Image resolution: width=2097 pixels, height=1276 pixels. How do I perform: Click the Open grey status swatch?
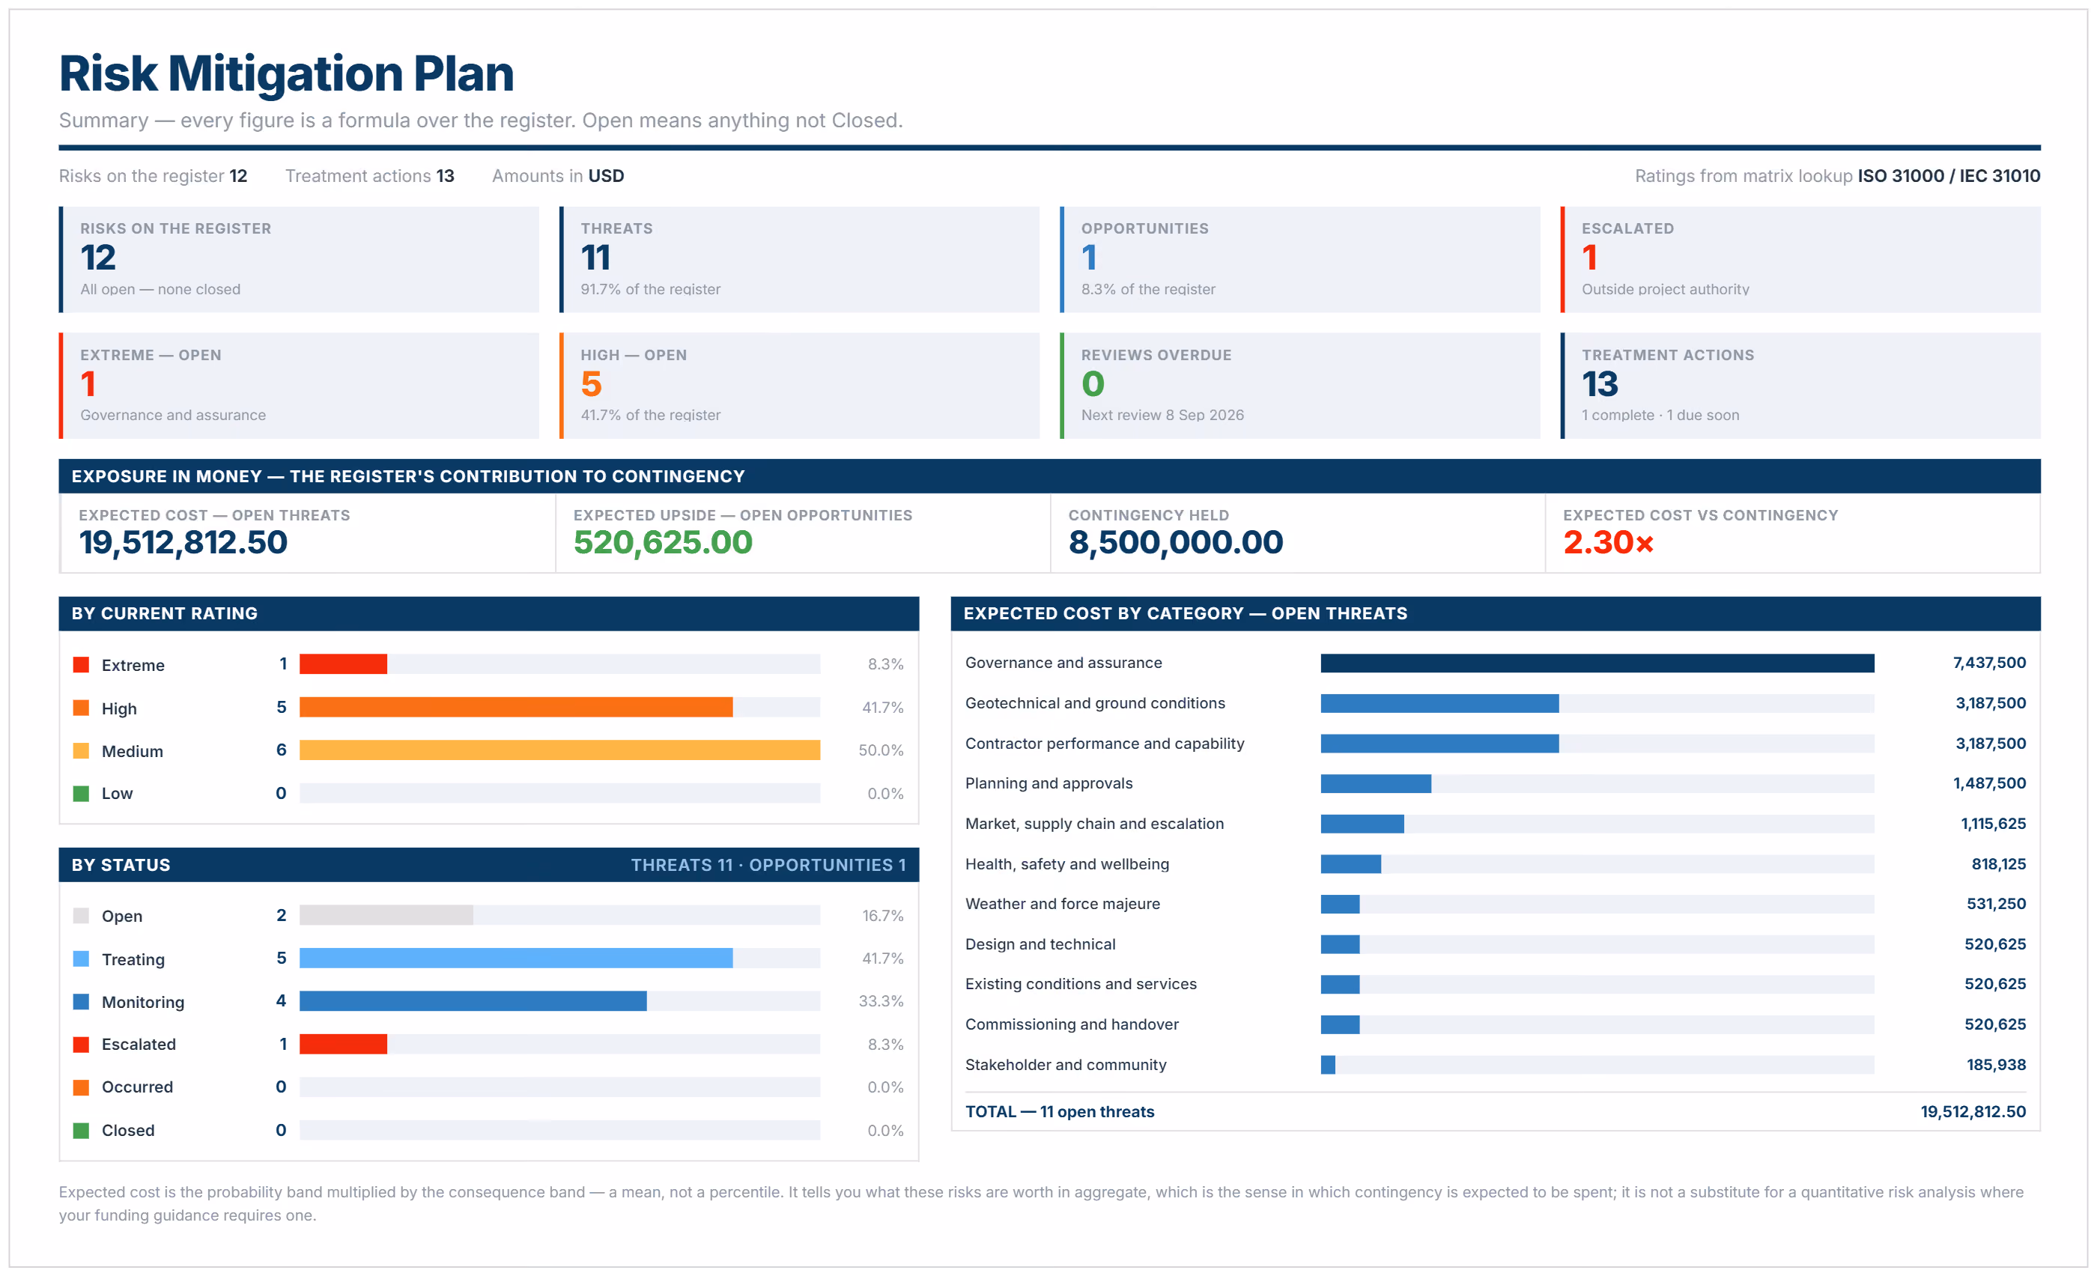pyautogui.click(x=81, y=915)
